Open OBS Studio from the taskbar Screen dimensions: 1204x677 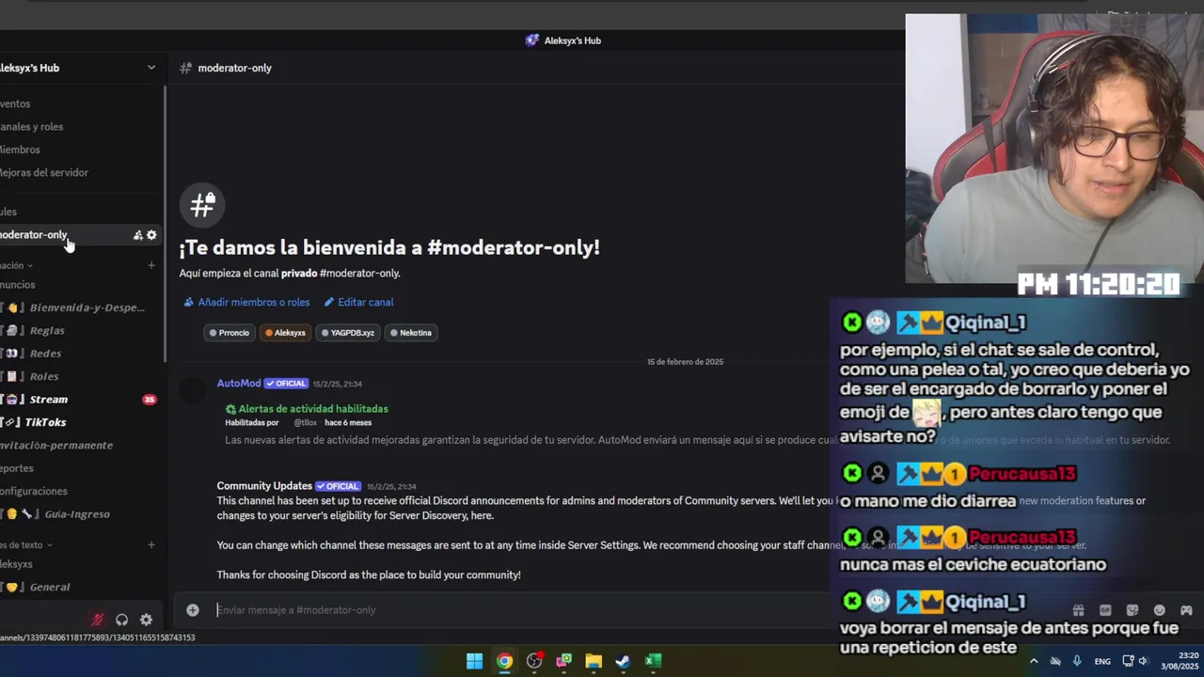[534, 661]
